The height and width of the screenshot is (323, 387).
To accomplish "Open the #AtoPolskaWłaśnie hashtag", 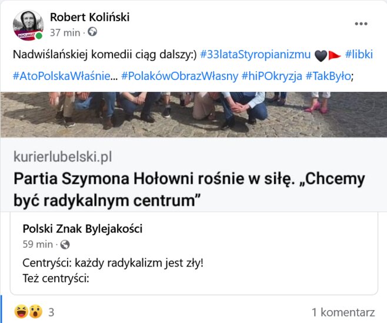I will pos(65,76).
